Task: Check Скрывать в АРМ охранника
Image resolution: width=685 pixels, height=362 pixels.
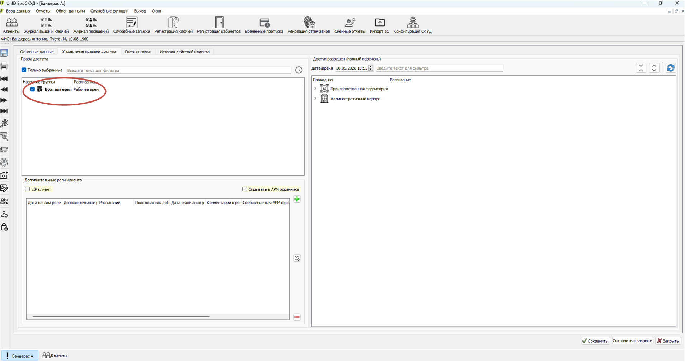Action: [245, 189]
